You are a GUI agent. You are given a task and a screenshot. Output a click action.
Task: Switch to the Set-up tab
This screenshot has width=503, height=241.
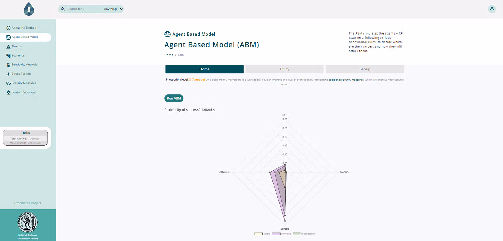coord(365,69)
